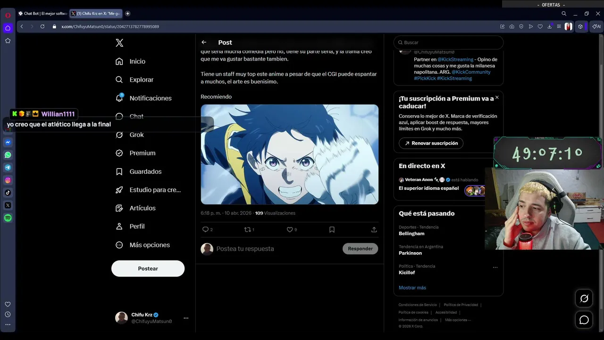The height and width of the screenshot is (340, 604).
Task: Open Grok floating button
Action: point(584,298)
